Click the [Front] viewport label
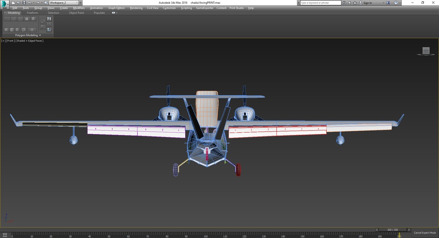439x238 pixels. tap(10, 41)
